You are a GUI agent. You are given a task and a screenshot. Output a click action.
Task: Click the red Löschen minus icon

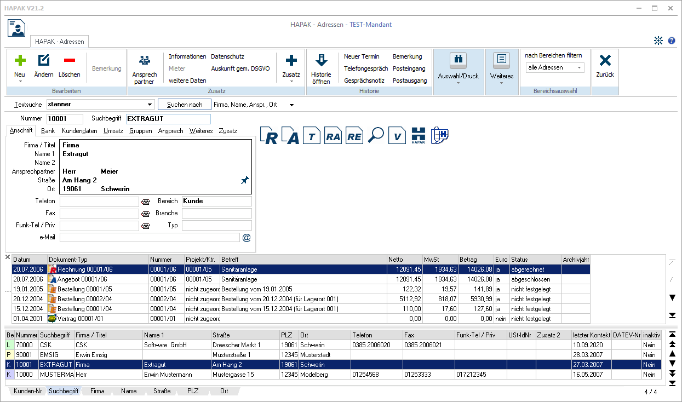tap(70, 61)
